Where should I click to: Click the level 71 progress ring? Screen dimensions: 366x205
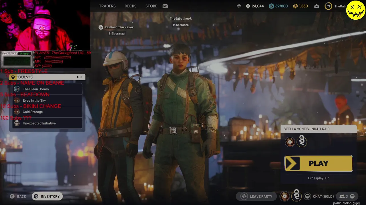point(329,6)
